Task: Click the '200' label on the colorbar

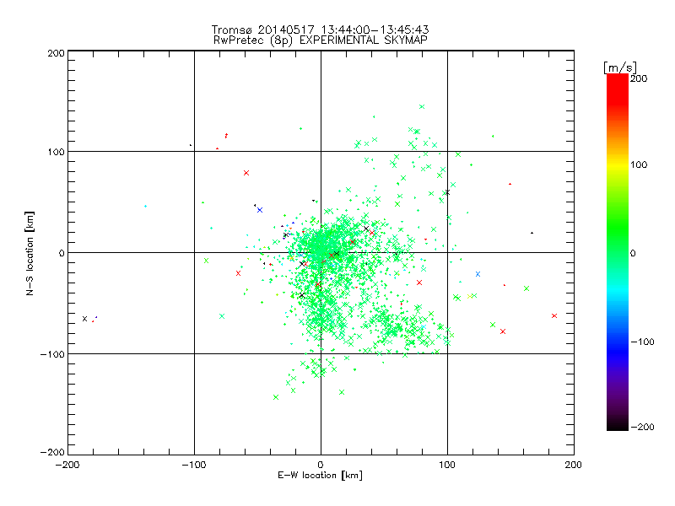Action: [639, 78]
